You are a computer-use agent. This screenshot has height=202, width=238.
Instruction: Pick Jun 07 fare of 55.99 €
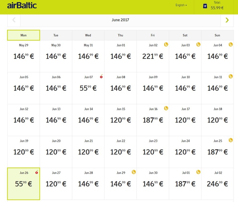click(x=88, y=88)
